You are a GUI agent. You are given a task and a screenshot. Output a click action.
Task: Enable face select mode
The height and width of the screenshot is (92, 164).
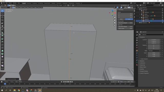point(15,7)
